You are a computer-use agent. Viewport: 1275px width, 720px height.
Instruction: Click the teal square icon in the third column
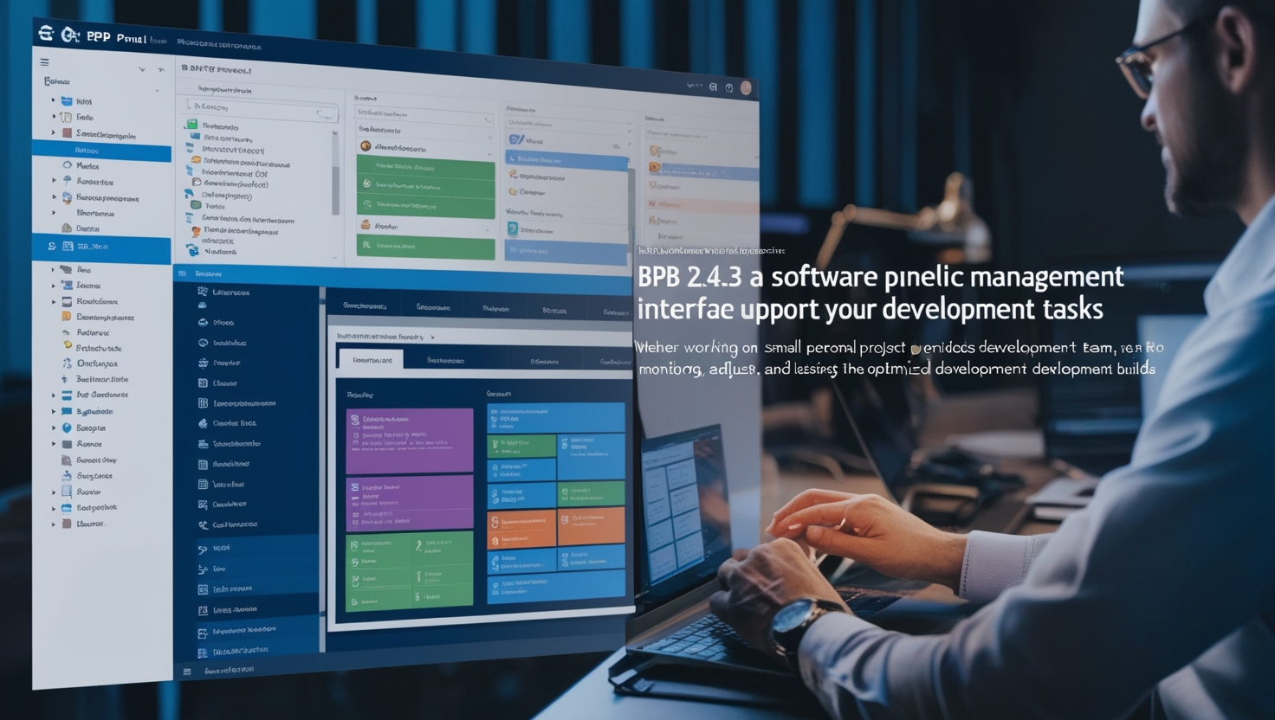click(x=513, y=229)
